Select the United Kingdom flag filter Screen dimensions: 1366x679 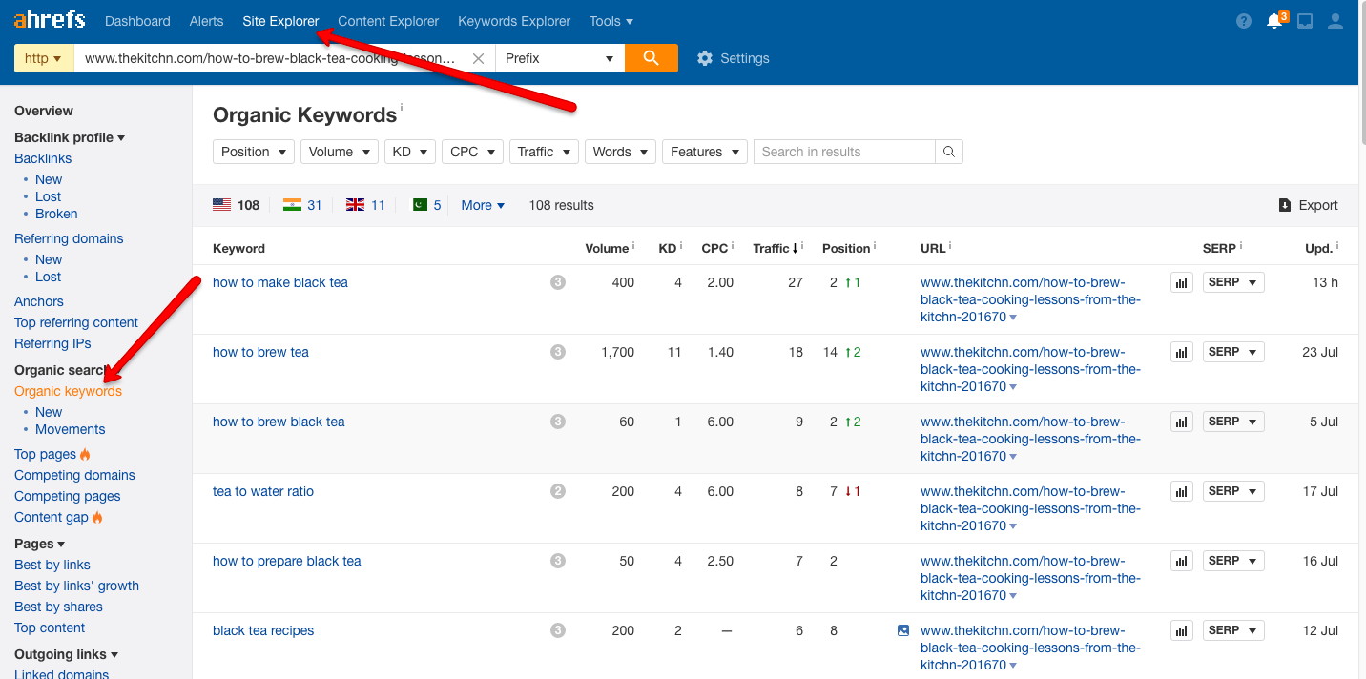[365, 205]
